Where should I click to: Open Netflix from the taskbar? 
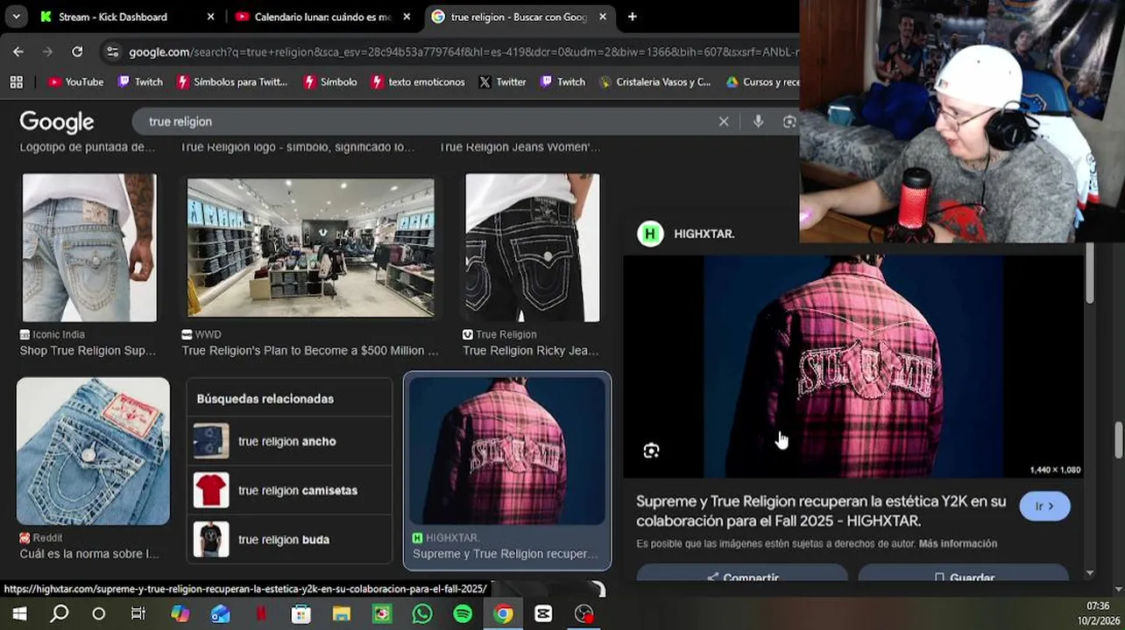(x=260, y=614)
